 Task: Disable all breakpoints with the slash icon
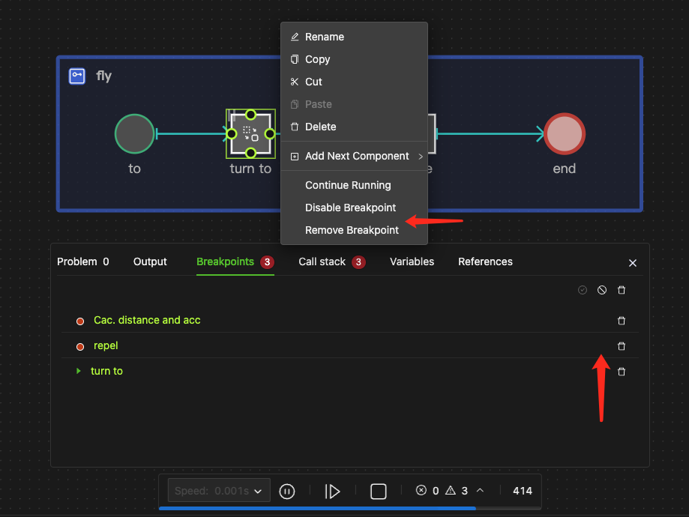[602, 290]
